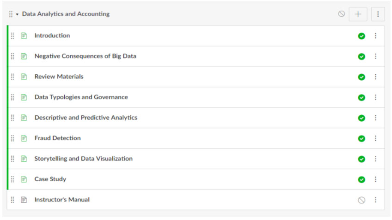Open the Case Study page link

coord(50,179)
